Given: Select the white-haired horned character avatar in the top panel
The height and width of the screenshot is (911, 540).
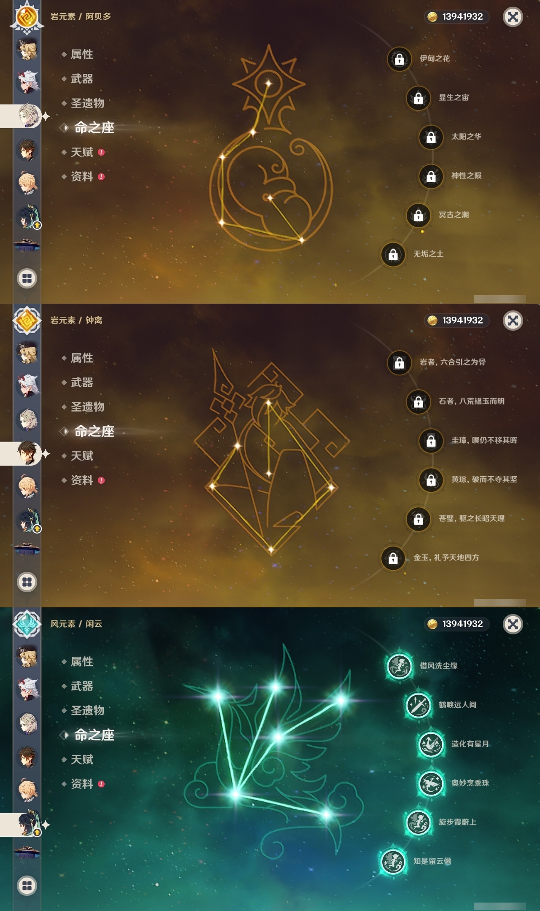Looking at the screenshot, I should point(27,81).
